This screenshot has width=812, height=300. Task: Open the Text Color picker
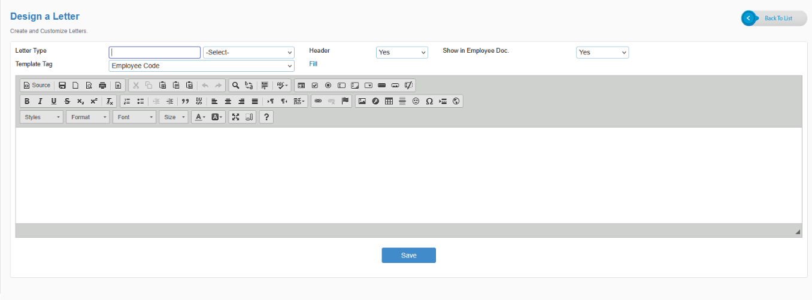pos(200,117)
